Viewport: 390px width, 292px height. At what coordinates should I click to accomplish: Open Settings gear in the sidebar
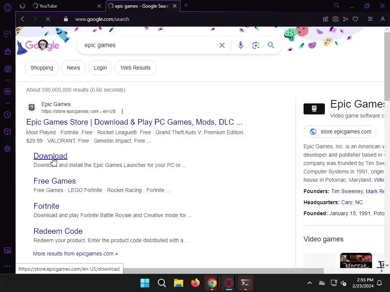[8, 149]
